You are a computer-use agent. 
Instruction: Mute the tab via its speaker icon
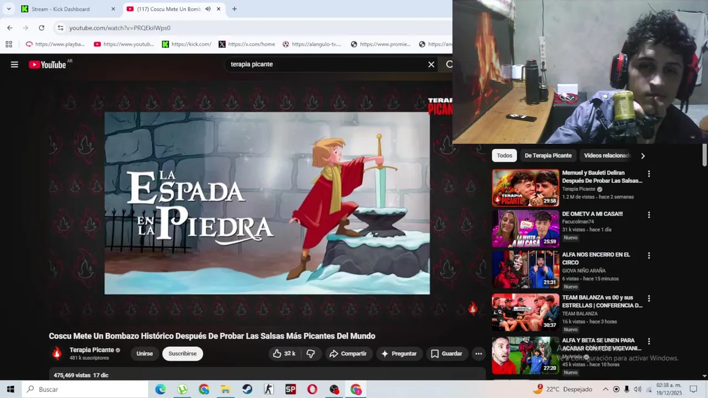(x=208, y=9)
